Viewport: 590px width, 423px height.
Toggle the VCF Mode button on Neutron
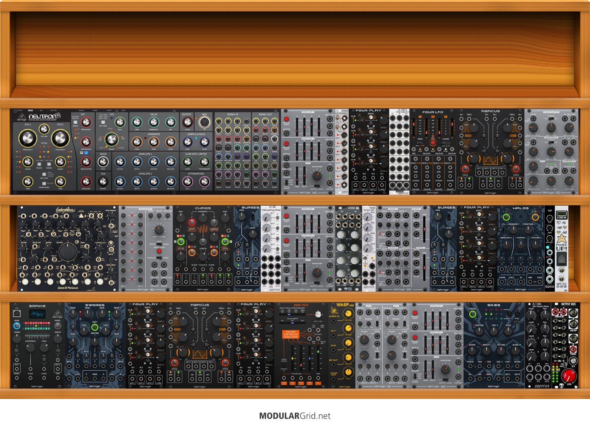[x=75, y=123]
